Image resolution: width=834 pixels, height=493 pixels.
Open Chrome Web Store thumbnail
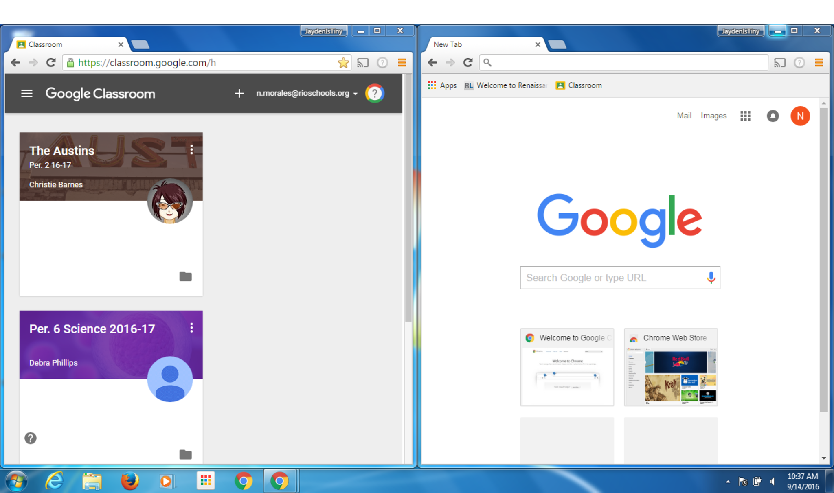click(x=671, y=368)
